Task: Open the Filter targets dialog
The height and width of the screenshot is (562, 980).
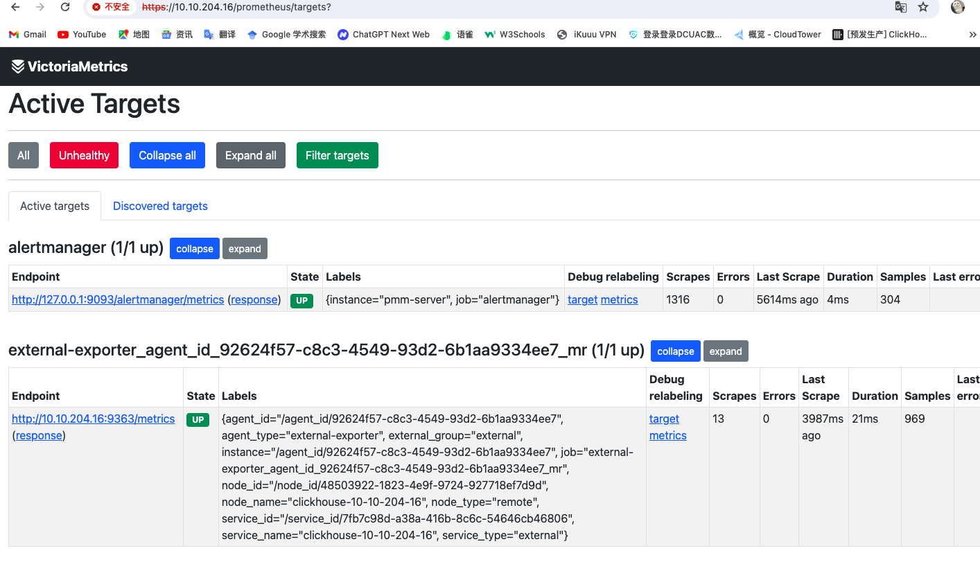Action: [338, 155]
